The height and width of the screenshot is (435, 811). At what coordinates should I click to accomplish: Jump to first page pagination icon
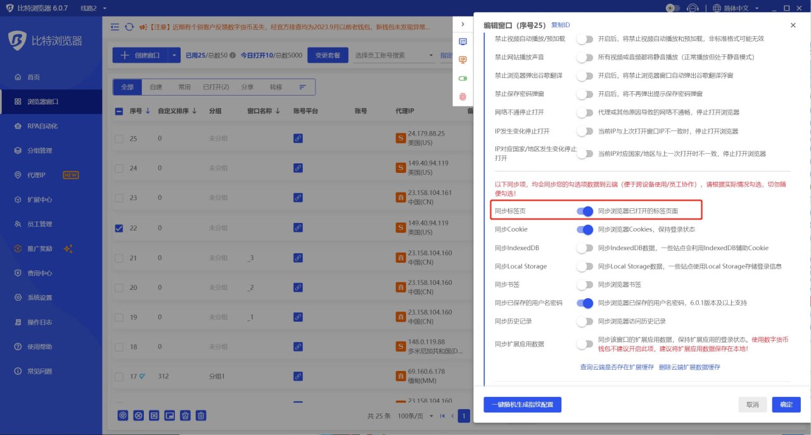[442, 416]
